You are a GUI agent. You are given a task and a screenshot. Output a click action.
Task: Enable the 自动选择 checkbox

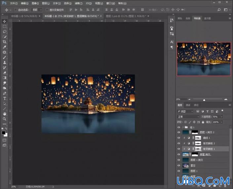pyautogui.click(x=16, y=10)
